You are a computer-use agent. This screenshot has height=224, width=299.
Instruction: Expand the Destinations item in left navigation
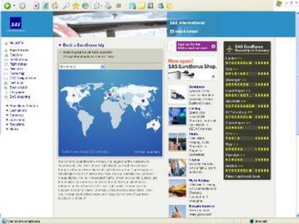tap(18, 111)
